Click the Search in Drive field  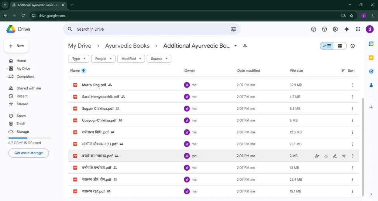point(148,29)
